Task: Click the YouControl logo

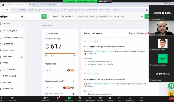Action: (4, 16)
